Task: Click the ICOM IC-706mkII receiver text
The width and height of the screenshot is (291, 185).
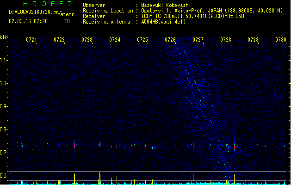Action: pyautogui.click(x=192, y=16)
